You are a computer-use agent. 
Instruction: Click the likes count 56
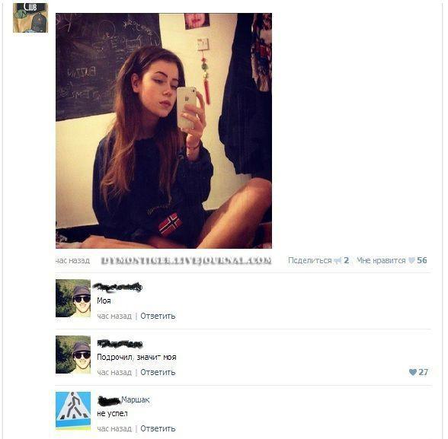(x=422, y=260)
